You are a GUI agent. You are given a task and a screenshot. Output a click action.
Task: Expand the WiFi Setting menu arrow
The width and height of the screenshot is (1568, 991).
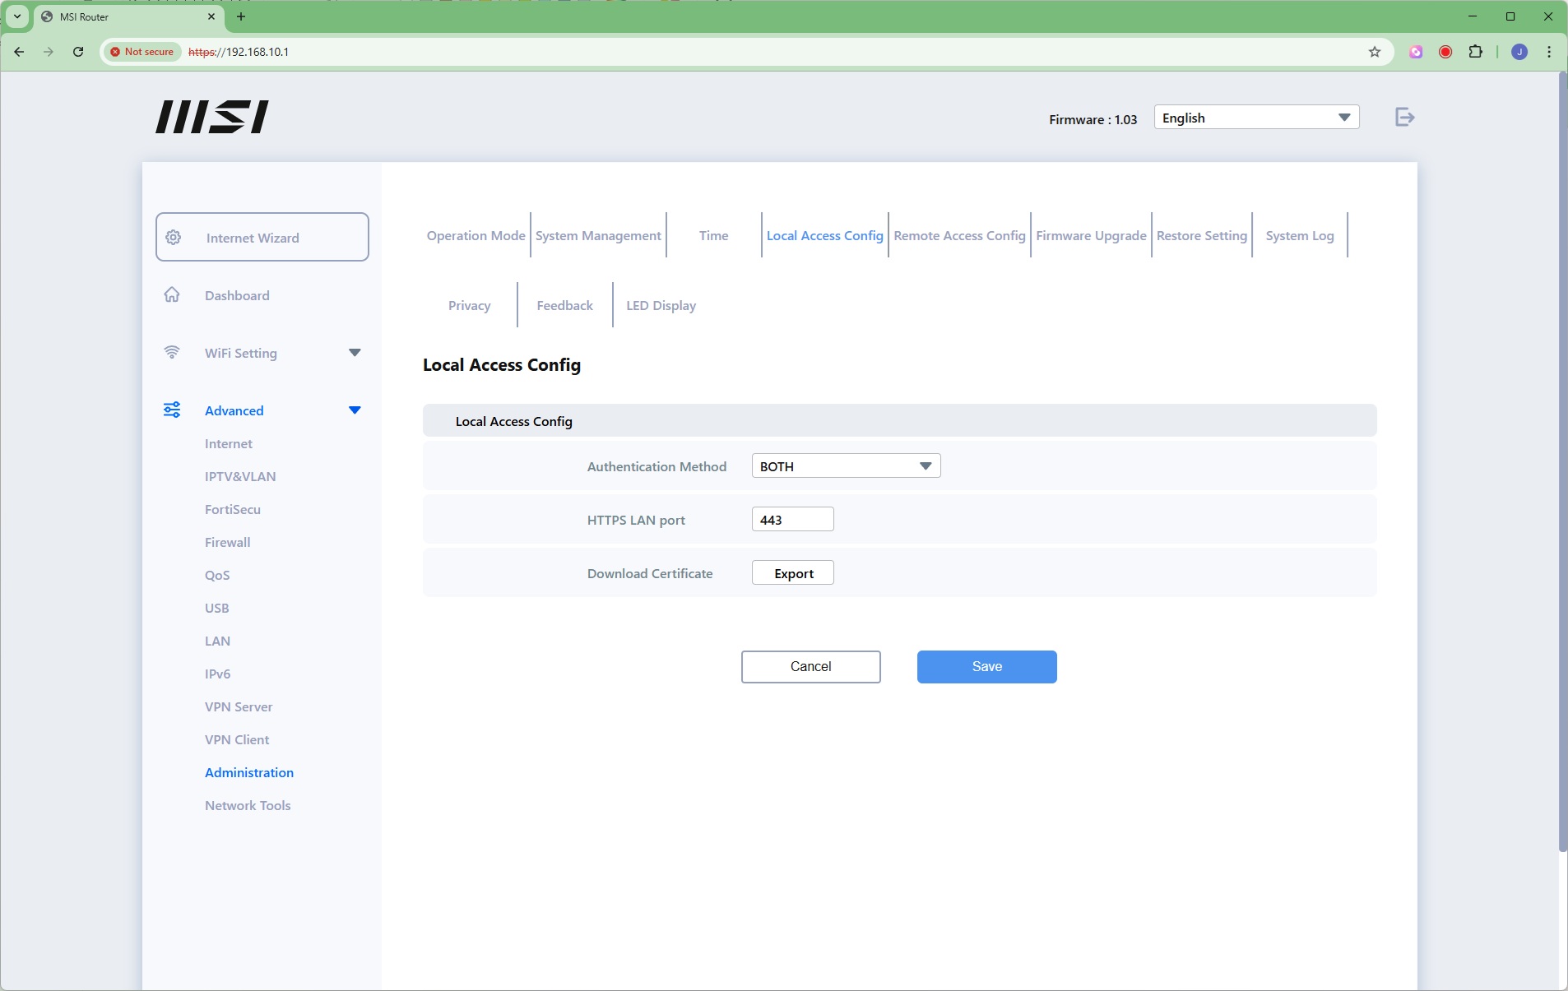point(355,353)
